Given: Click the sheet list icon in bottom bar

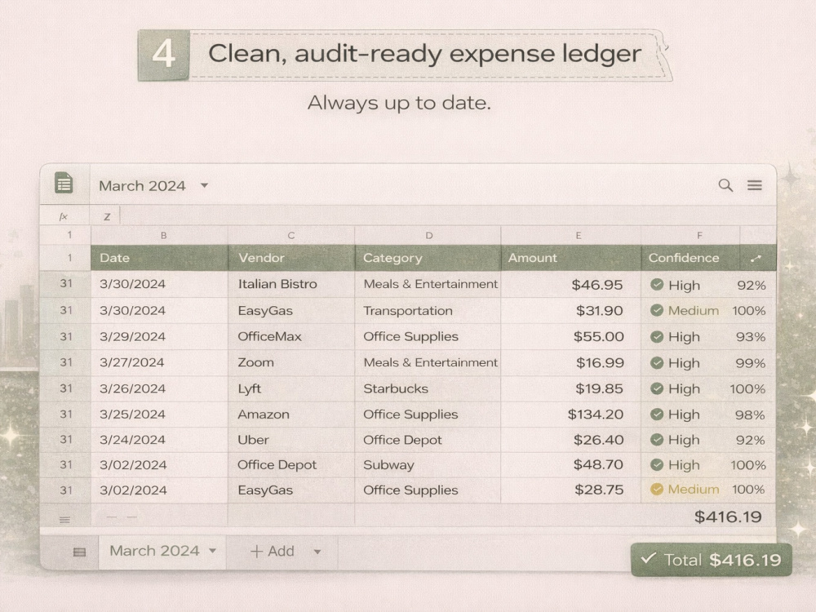Looking at the screenshot, I should (79, 552).
